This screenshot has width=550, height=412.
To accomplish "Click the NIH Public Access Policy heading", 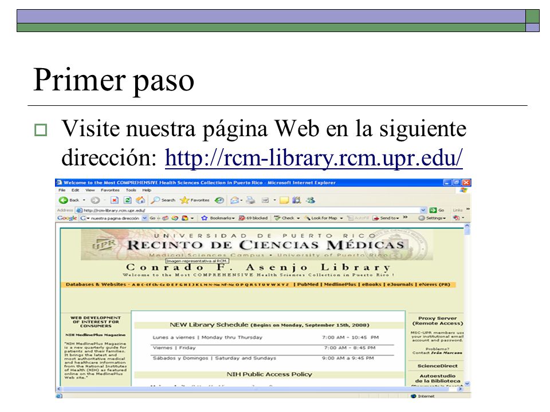I will pyautogui.click(x=269, y=374).
